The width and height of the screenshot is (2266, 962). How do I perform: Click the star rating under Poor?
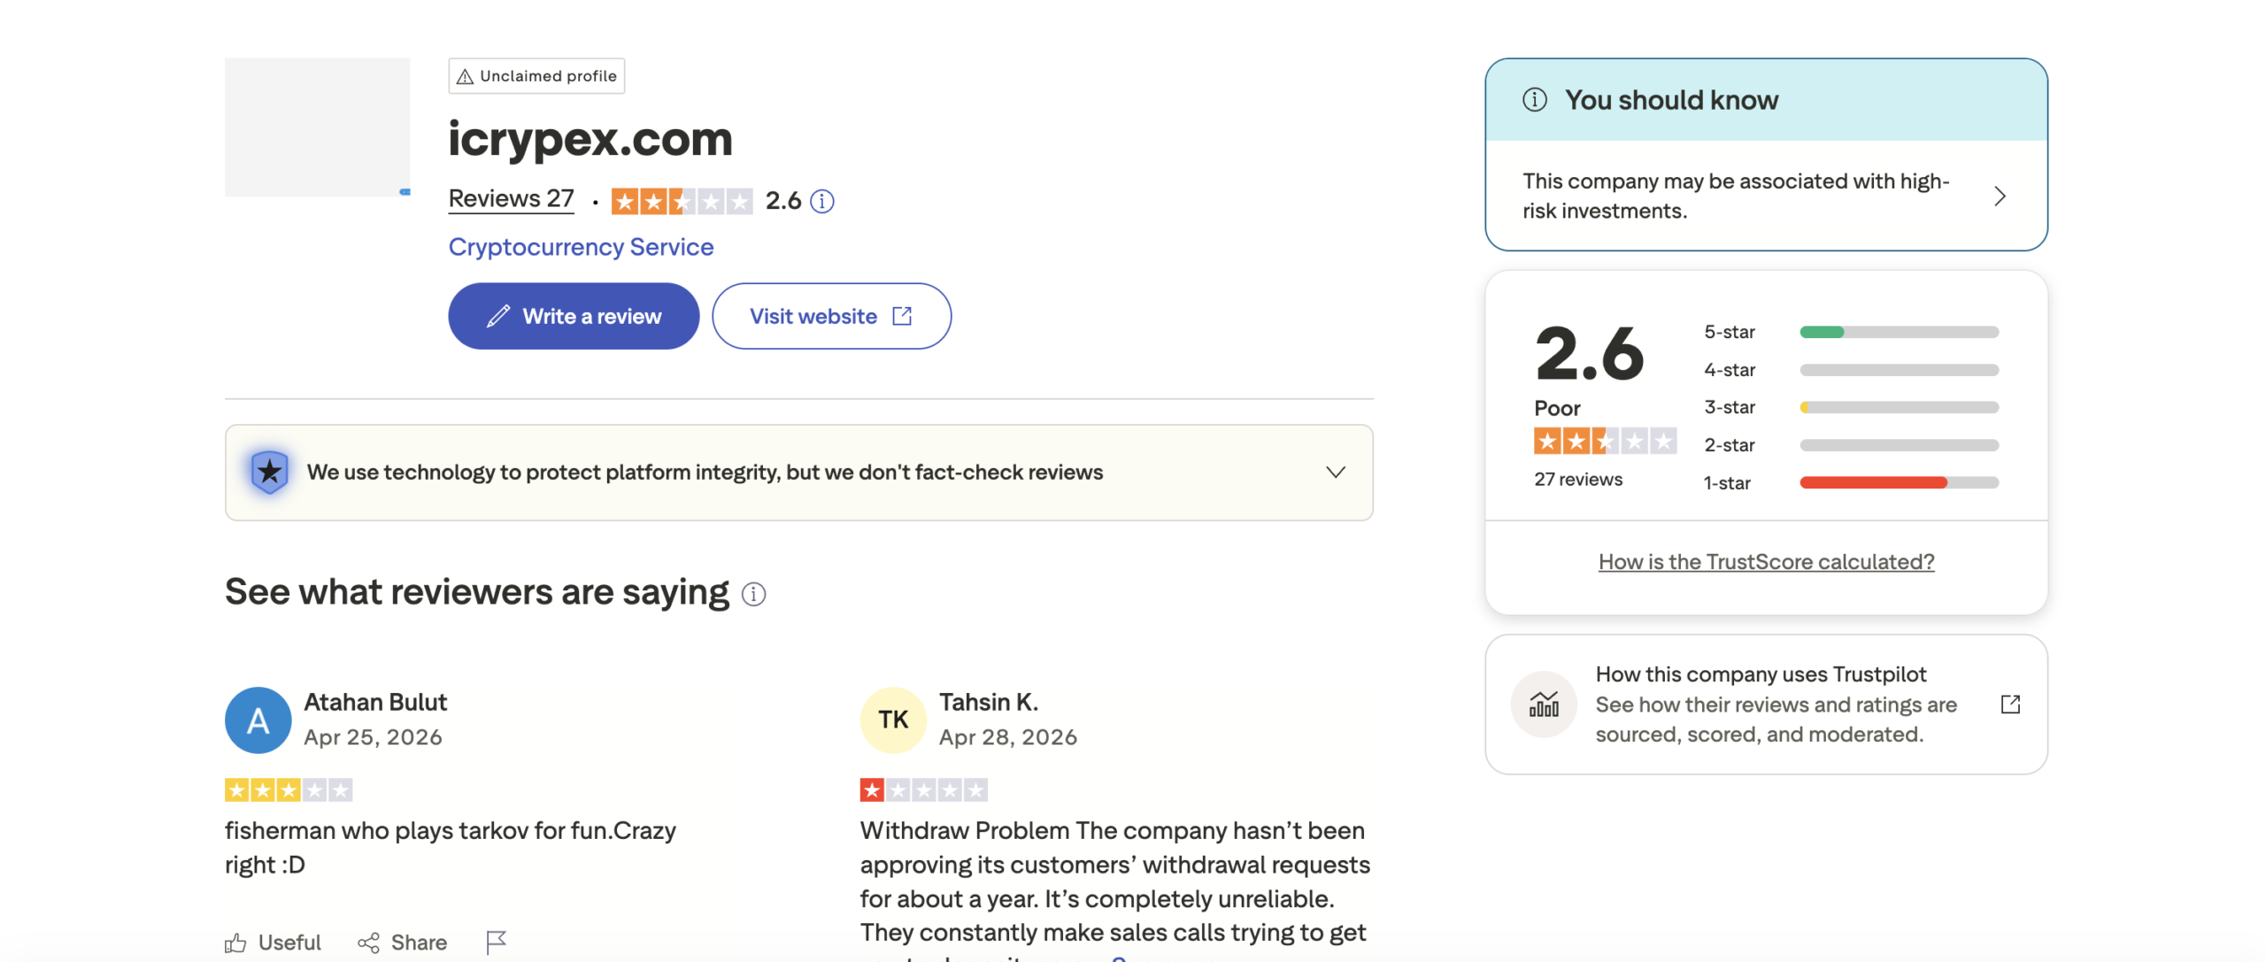pyautogui.click(x=1605, y=441)
